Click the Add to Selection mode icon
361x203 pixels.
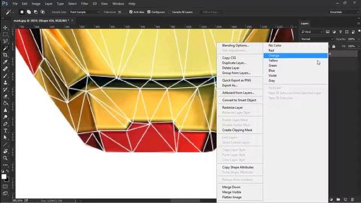pyautogui.click(x=29, y=12)
